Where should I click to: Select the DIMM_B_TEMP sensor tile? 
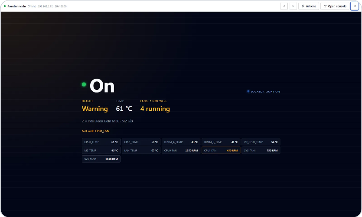click(x=221, y=142)
